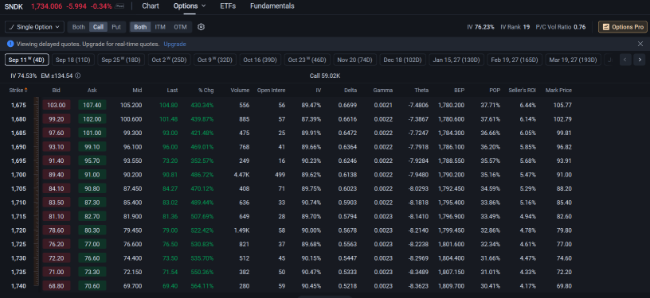Select the Call filter
This screenshot has height=298, width=650.
[98, 27]
